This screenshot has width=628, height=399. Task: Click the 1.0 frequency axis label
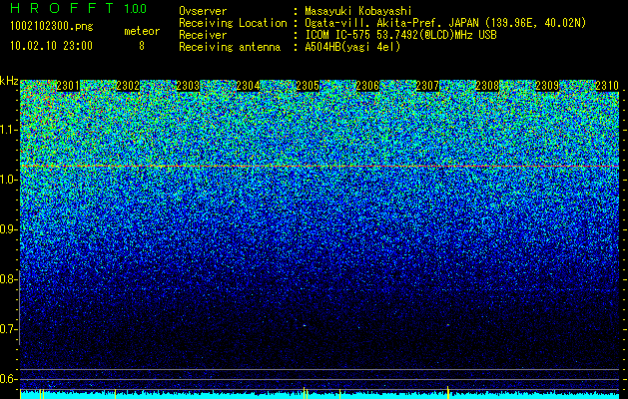coord(9,180)
